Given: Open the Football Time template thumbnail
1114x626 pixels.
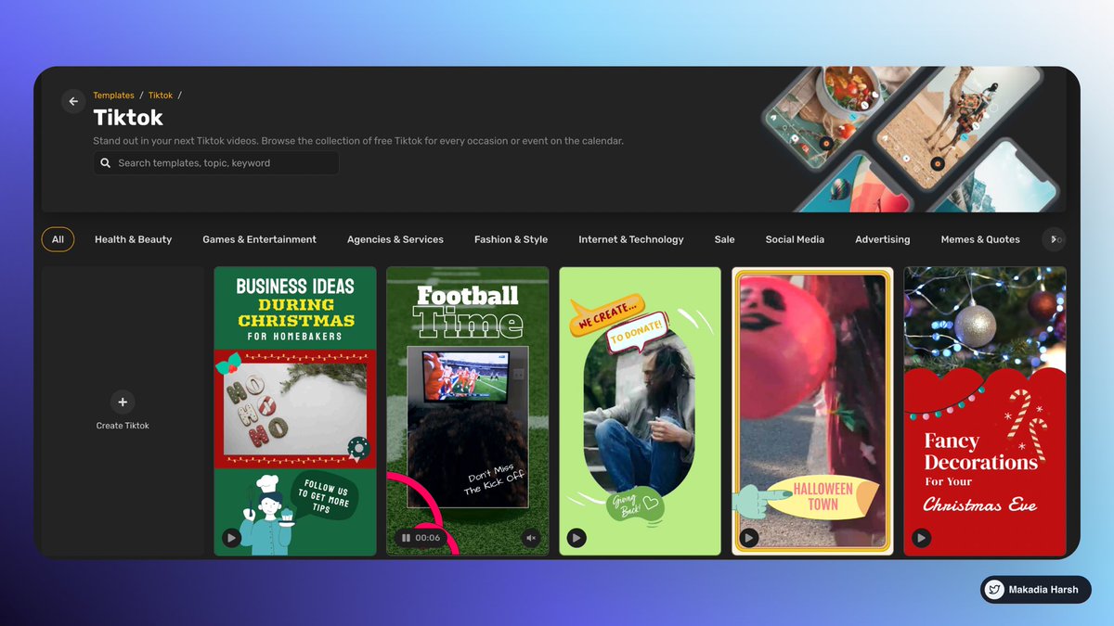Looking at the screenshot, I should [x=468, y=411].
